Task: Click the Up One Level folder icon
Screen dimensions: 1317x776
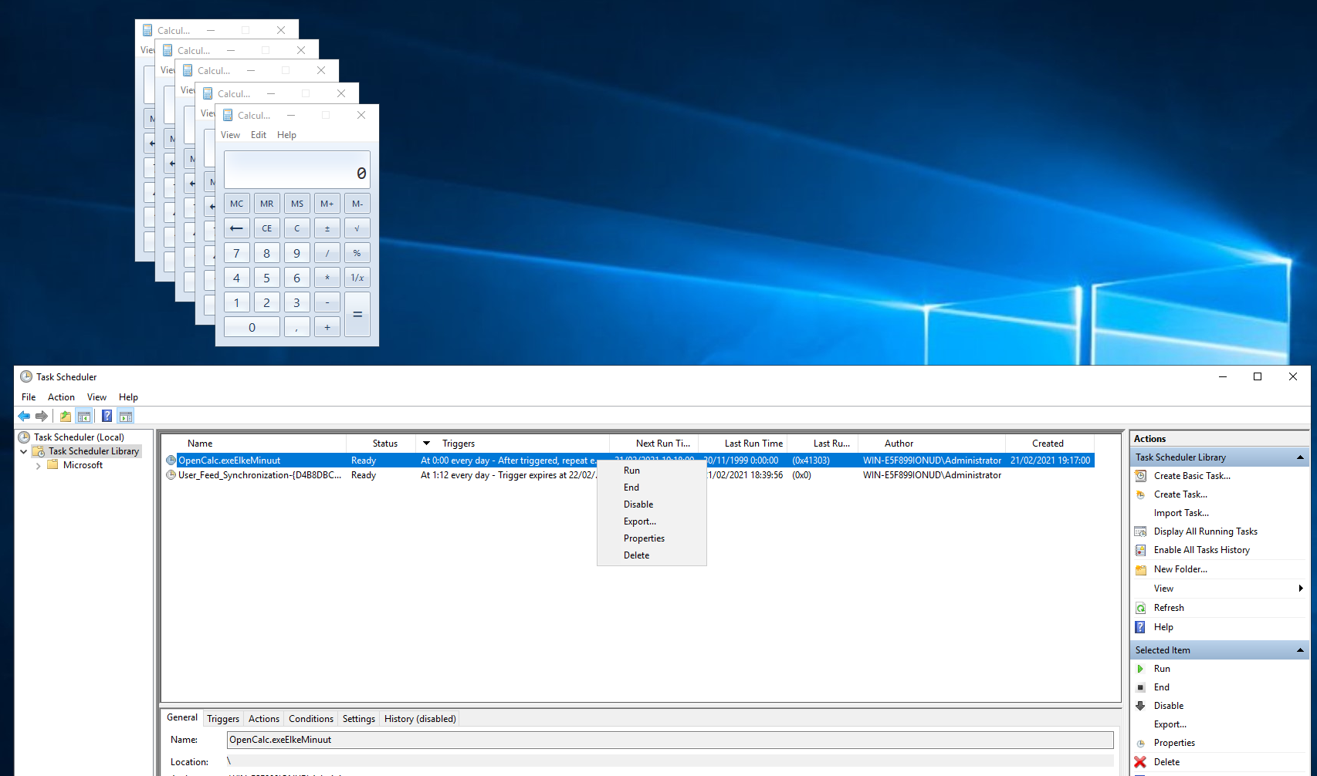Action: 66,417
